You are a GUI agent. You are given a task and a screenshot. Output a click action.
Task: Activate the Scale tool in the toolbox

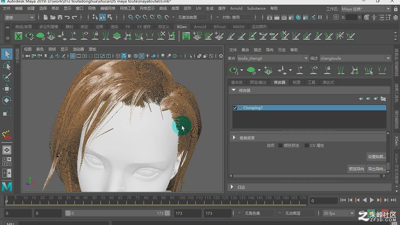tap(7, 112)
